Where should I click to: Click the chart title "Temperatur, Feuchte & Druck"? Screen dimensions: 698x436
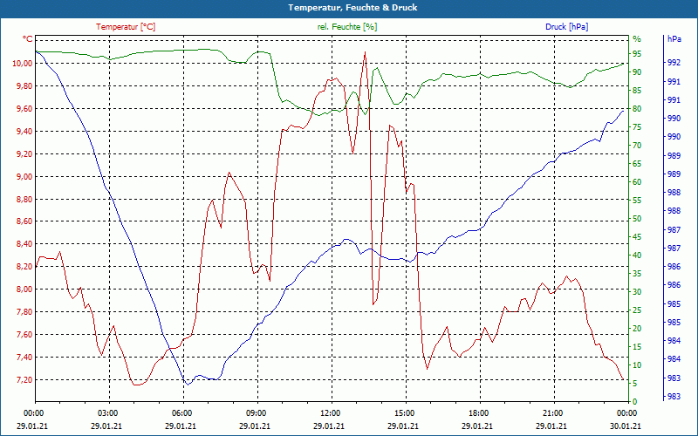pos(352,8)
